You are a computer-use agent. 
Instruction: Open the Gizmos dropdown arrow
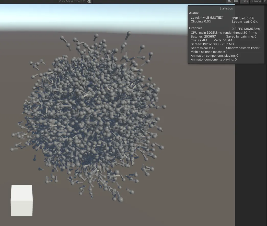tap(265, 1)
